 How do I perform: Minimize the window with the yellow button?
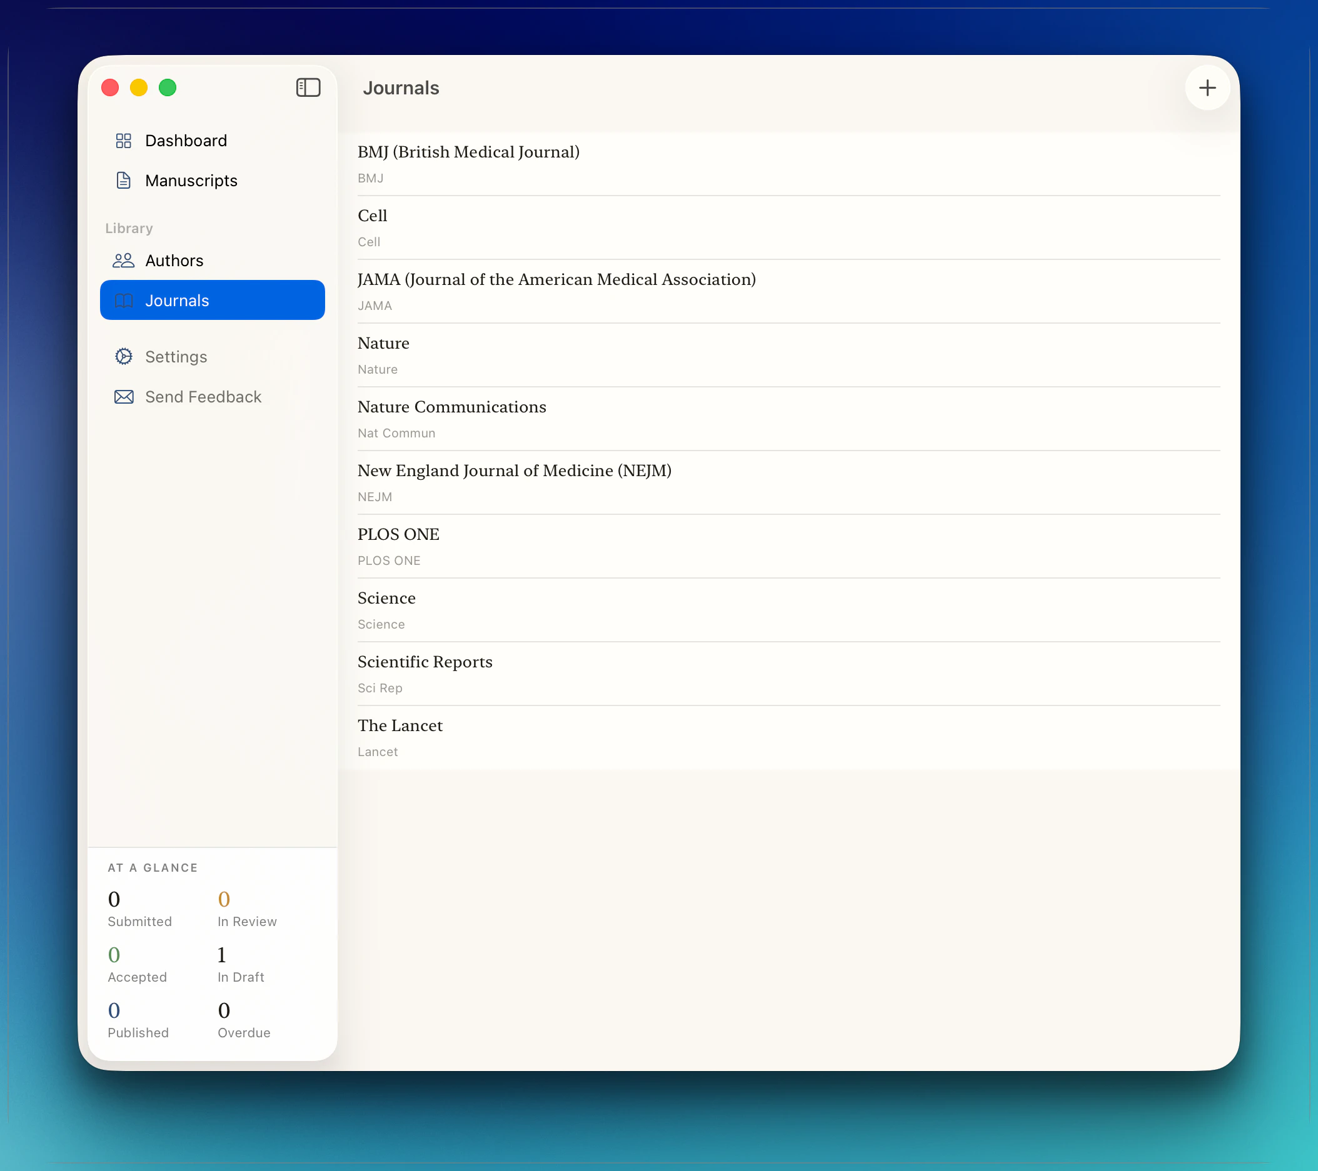tap(139, 87)
